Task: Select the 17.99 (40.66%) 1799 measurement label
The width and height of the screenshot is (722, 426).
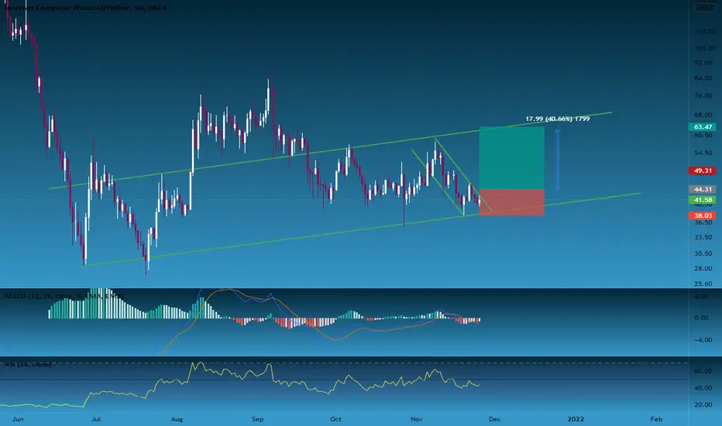Action: point(557,119)
